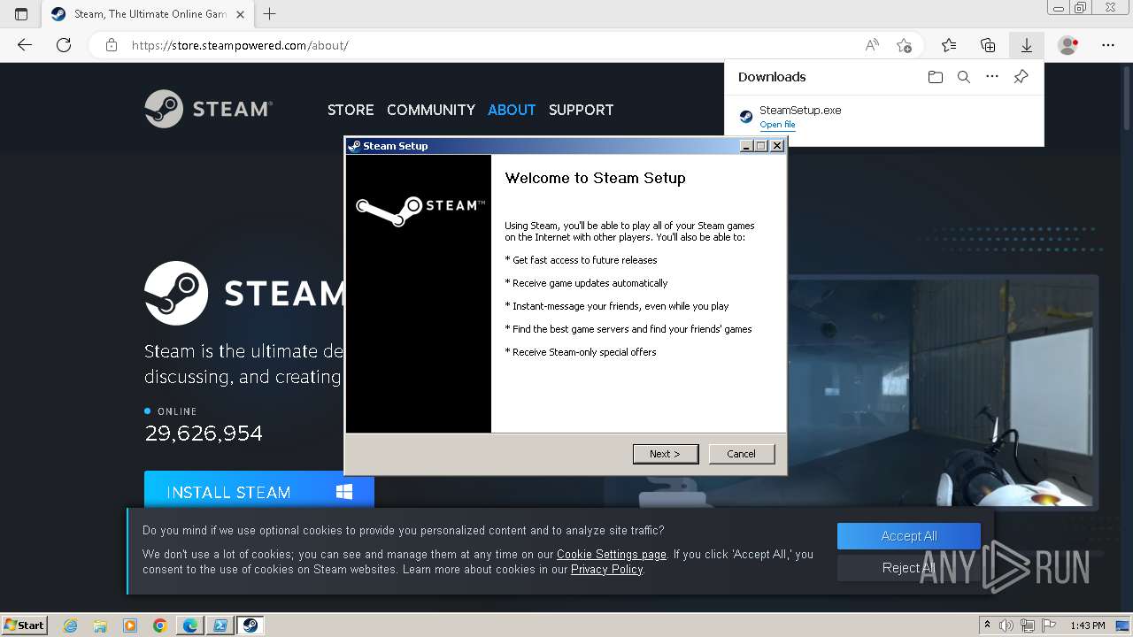1133x637 pixels.
Task: Open more options in Downloads panel
Action: [992, 77]
